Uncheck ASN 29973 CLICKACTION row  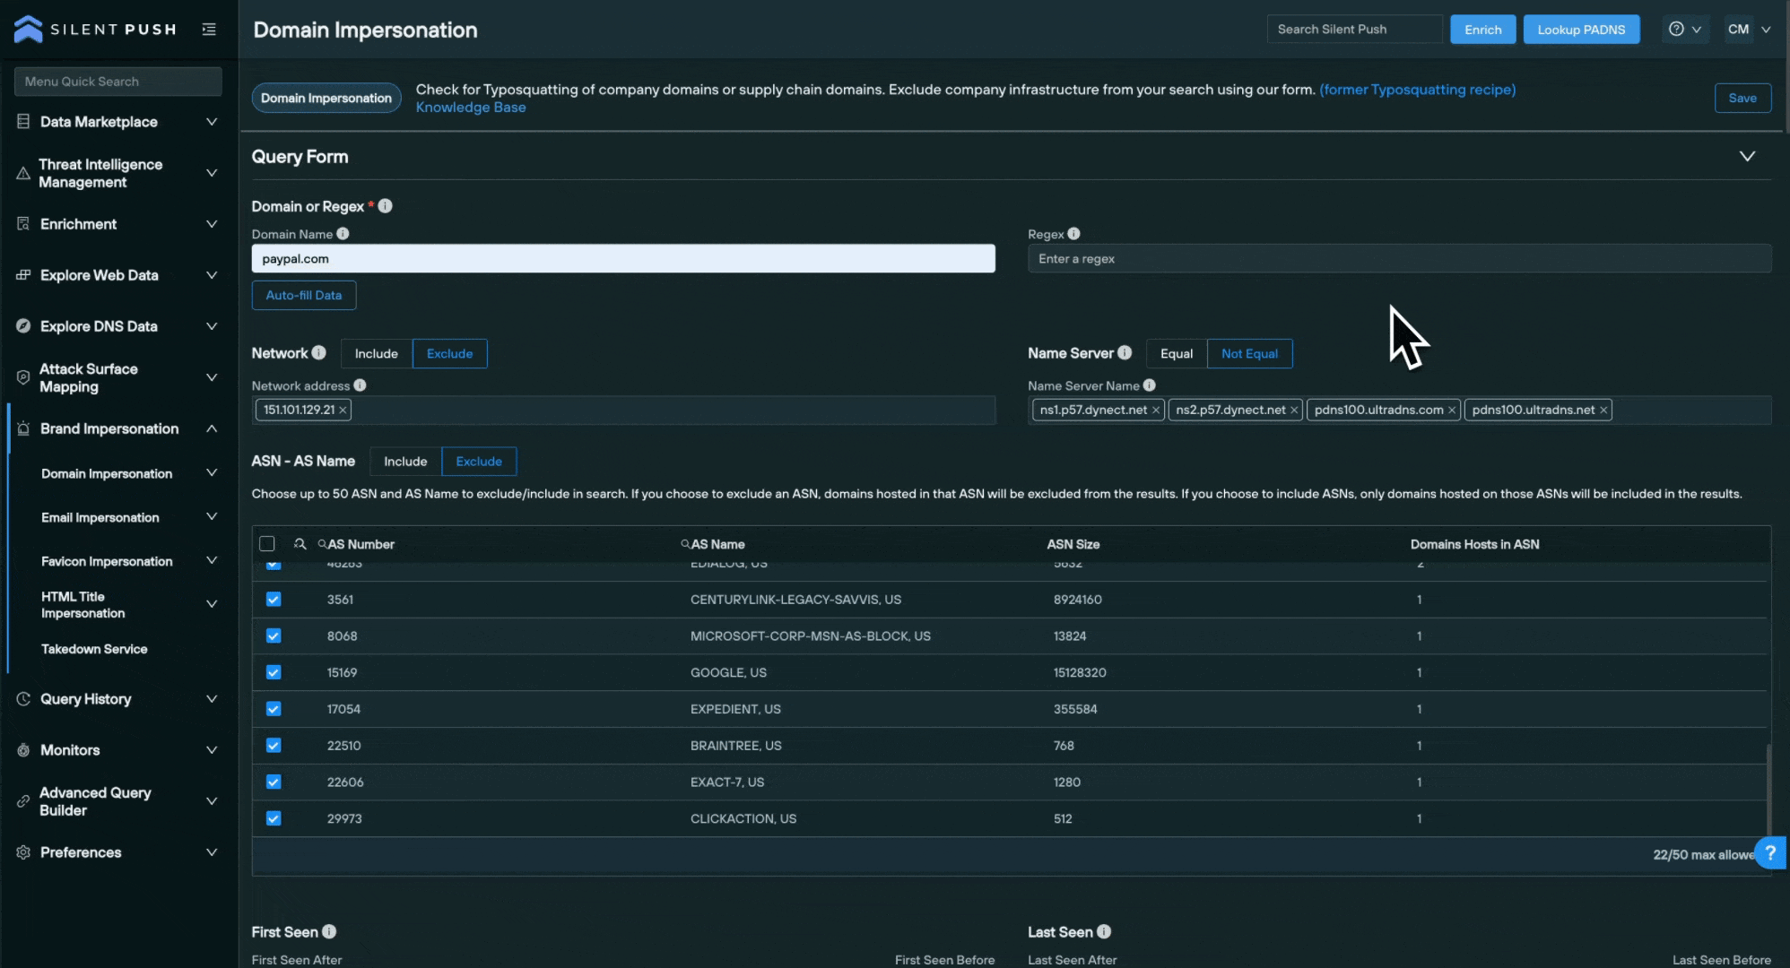click(274, 818)
